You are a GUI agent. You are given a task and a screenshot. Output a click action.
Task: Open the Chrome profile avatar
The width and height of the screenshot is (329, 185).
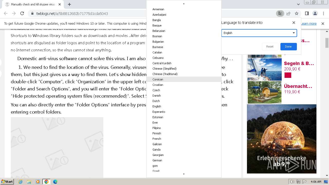315,13
